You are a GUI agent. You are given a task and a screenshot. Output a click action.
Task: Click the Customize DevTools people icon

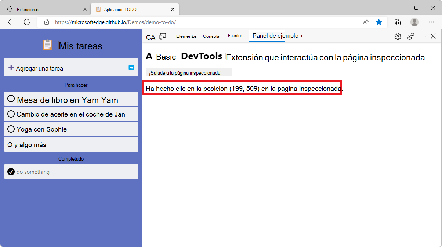pos(410,36)
